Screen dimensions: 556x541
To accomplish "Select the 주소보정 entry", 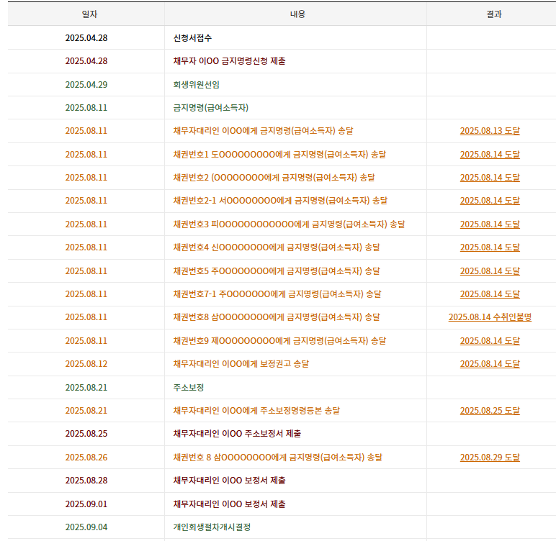I will (x=189, y=388).
